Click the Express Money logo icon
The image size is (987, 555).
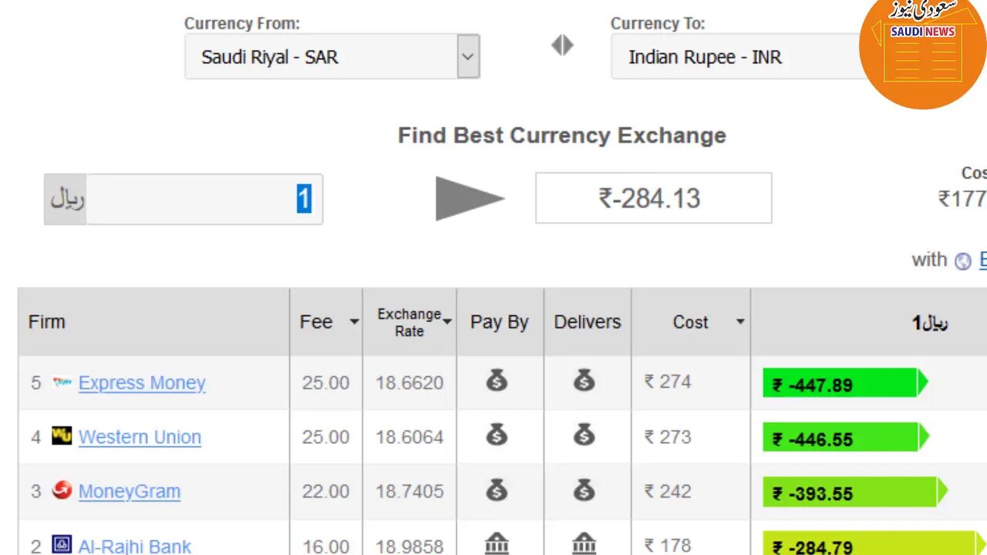pos(62,382)
